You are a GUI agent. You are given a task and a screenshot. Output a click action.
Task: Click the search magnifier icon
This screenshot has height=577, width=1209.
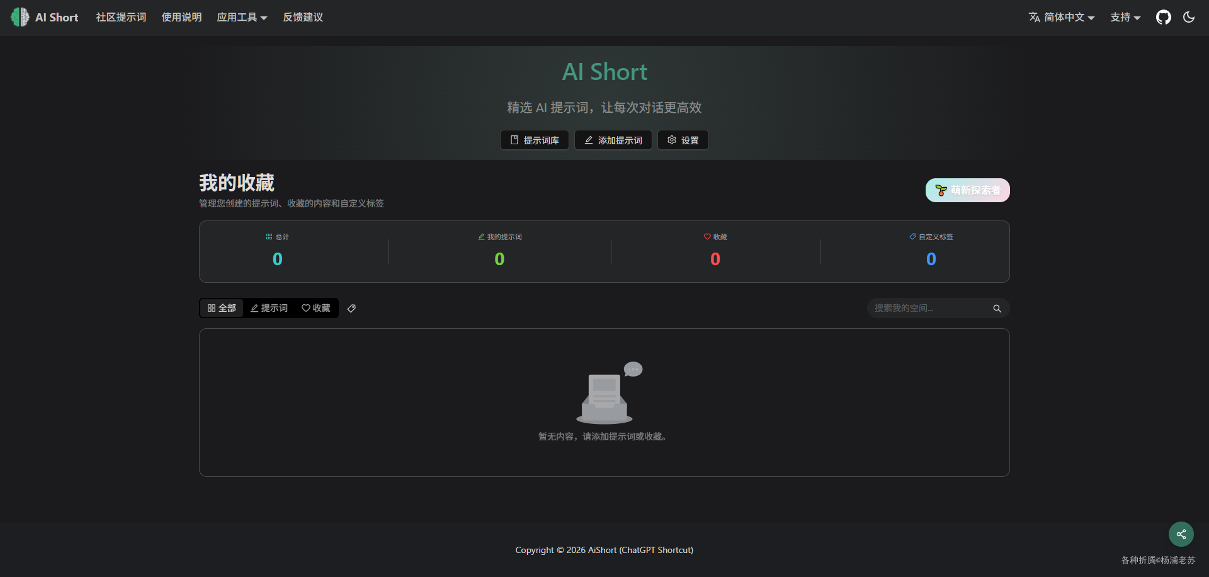click(997, 308)
